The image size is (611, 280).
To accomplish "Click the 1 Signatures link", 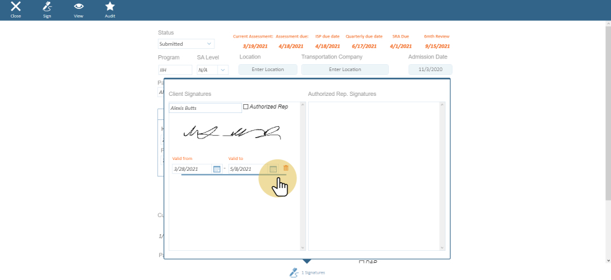I will tap(313, 272).
